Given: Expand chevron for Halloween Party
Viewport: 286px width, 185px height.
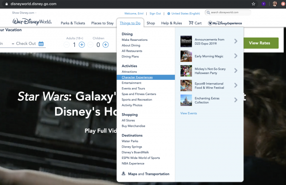Looking at the screenshot, I should pyautogui.click(x=236, y=70).
